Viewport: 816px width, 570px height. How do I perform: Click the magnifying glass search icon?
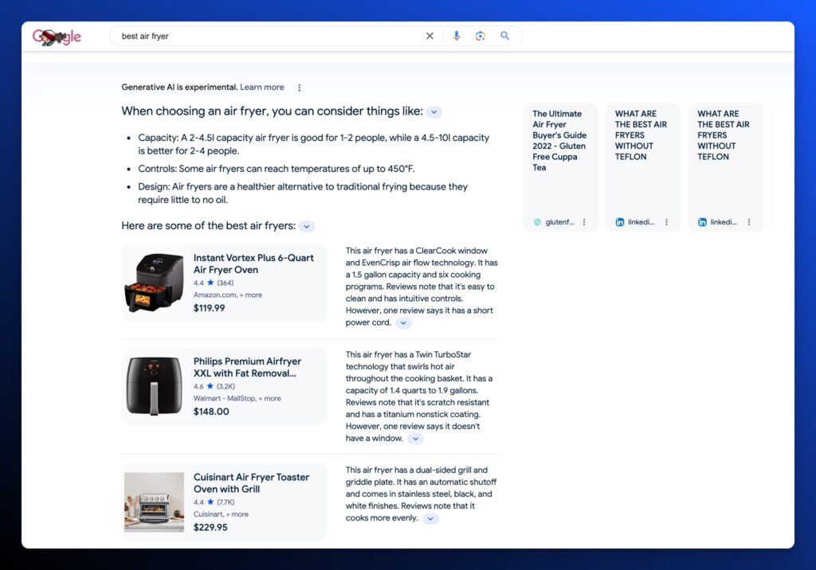pos(505,36)
